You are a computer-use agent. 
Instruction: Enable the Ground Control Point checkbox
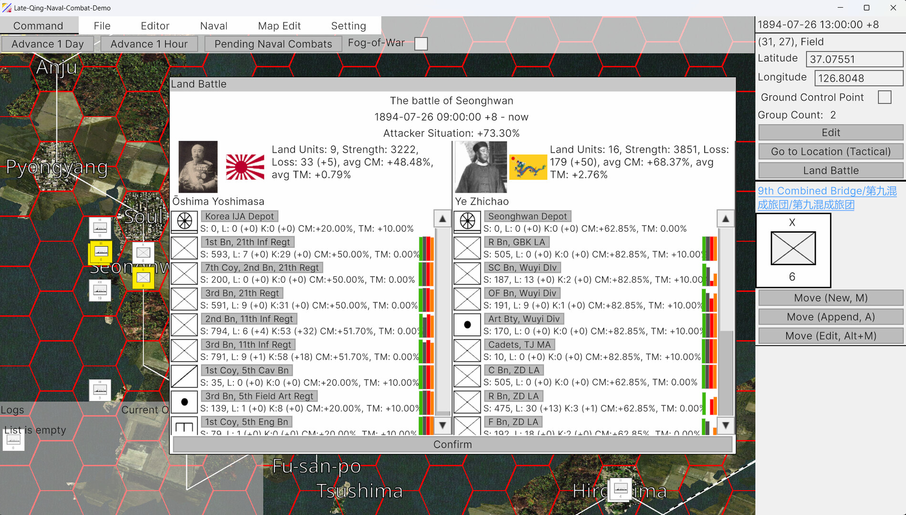(x=885, y=97)
